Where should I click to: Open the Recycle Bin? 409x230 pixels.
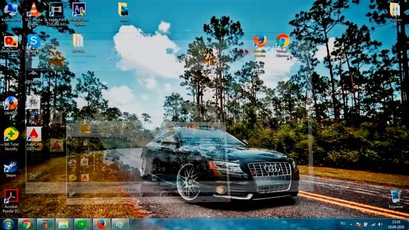pyautogui.click(x=396, y=199)
